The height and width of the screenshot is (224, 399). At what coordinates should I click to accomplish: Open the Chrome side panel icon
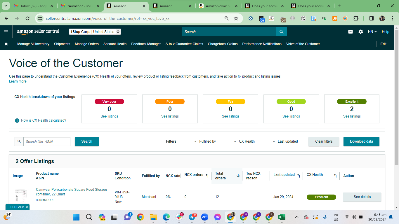[x=372, y=18]
